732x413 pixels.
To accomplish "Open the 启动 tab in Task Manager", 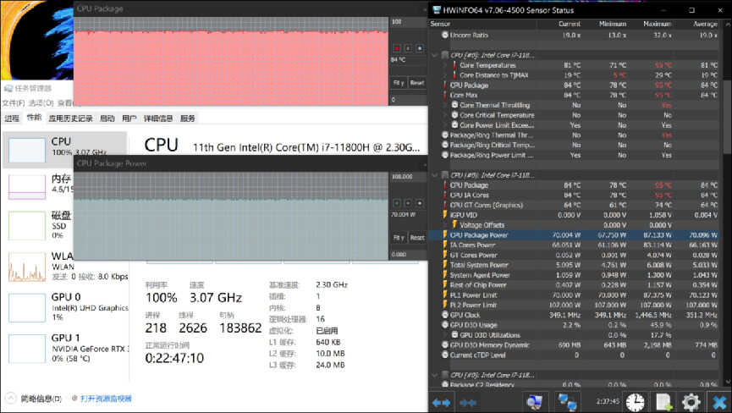I will (107, 118).
